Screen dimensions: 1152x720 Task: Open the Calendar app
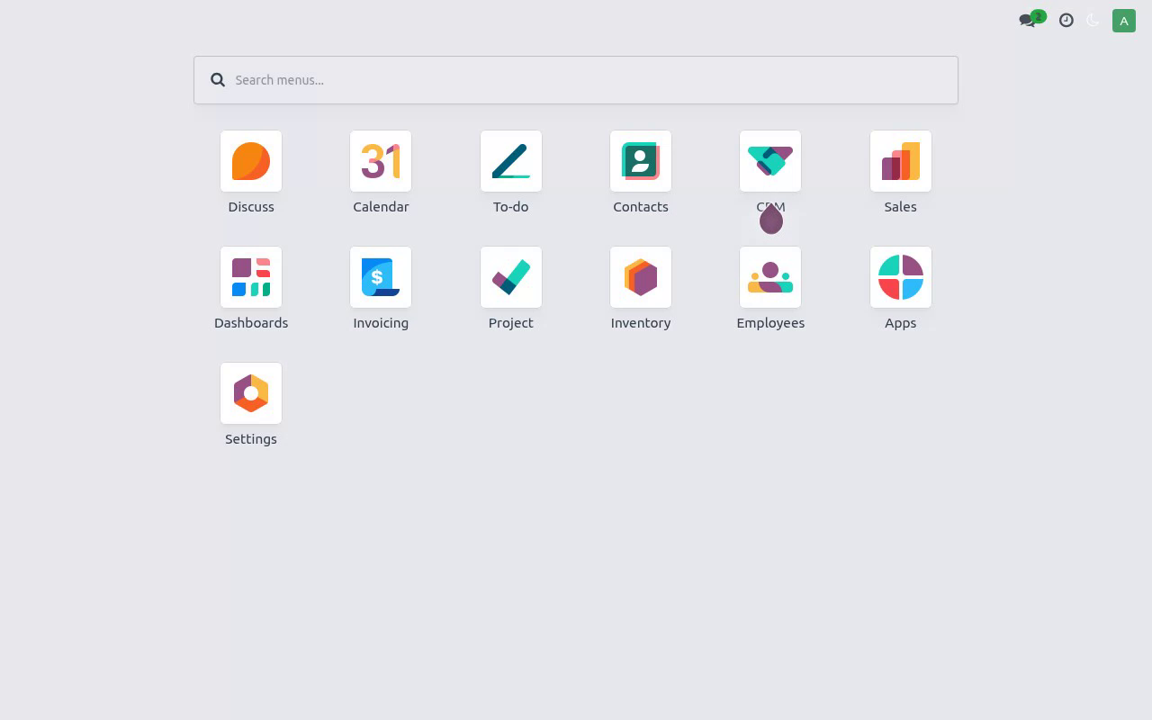[381, 161]
